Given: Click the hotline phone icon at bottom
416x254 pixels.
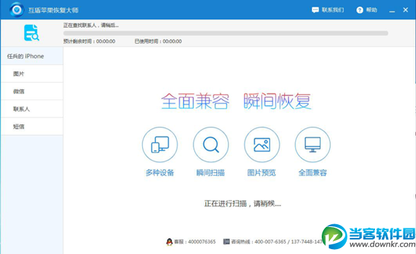Looking at the screenshot, I should 226,242.
